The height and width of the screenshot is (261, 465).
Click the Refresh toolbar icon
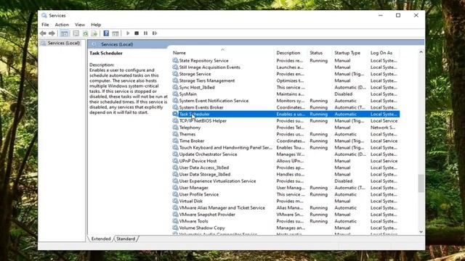(x=86, y=33)
